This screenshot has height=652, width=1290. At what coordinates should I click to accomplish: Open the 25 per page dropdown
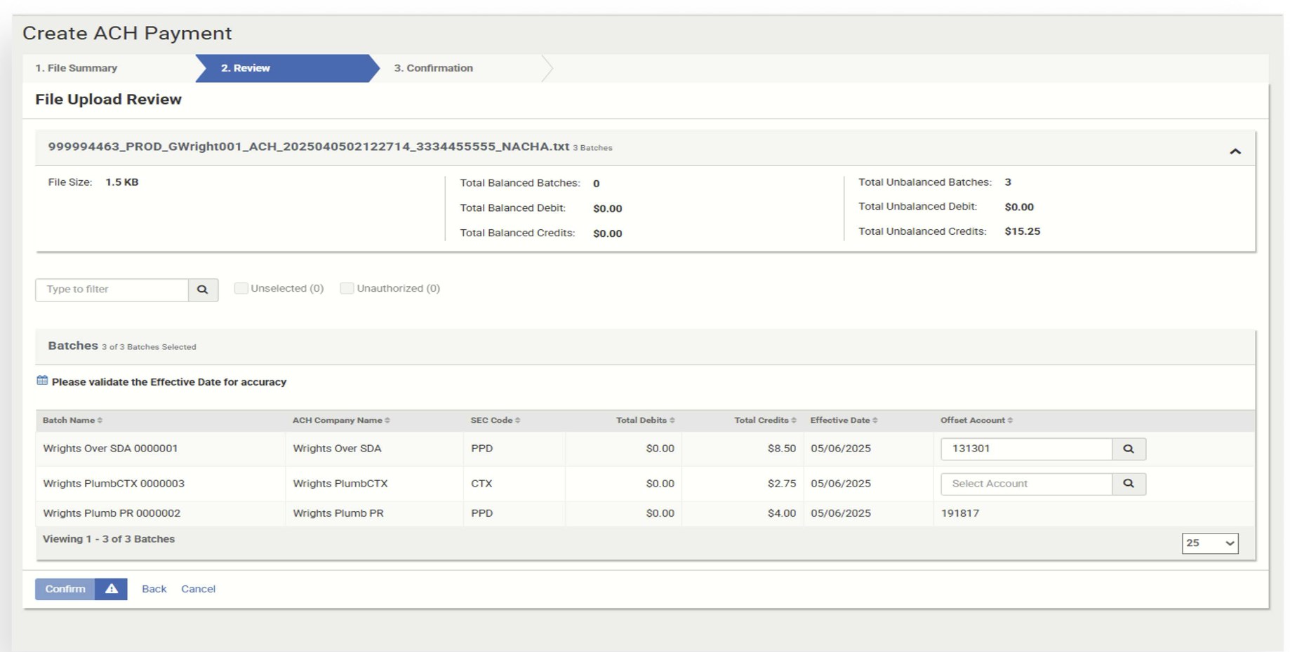coord(1209,543)
